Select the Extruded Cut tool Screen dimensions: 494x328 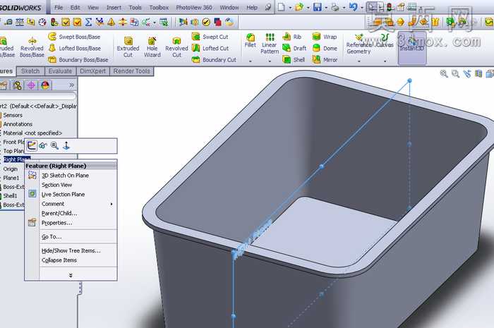(x=128, y=47)
